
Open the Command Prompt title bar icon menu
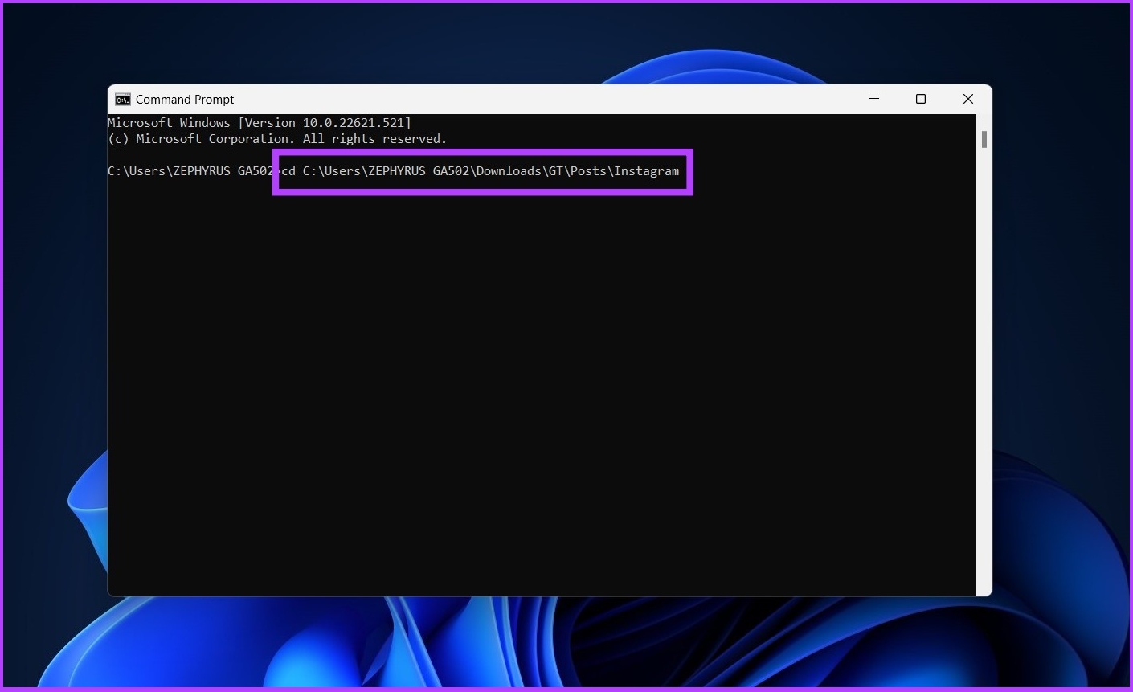122,100
